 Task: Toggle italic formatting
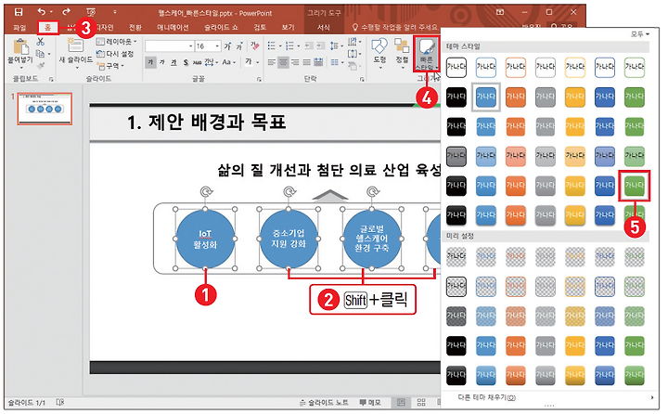point(161,62)
